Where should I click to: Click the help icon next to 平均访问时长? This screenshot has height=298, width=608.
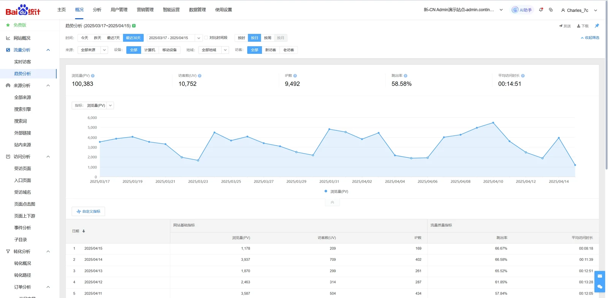(x=523, y=76)
